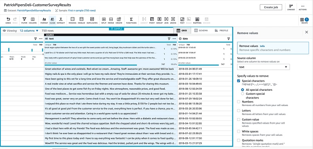Click the Encode tool
This screenshot has height=149, width=313.
click(x=207, y=20)
